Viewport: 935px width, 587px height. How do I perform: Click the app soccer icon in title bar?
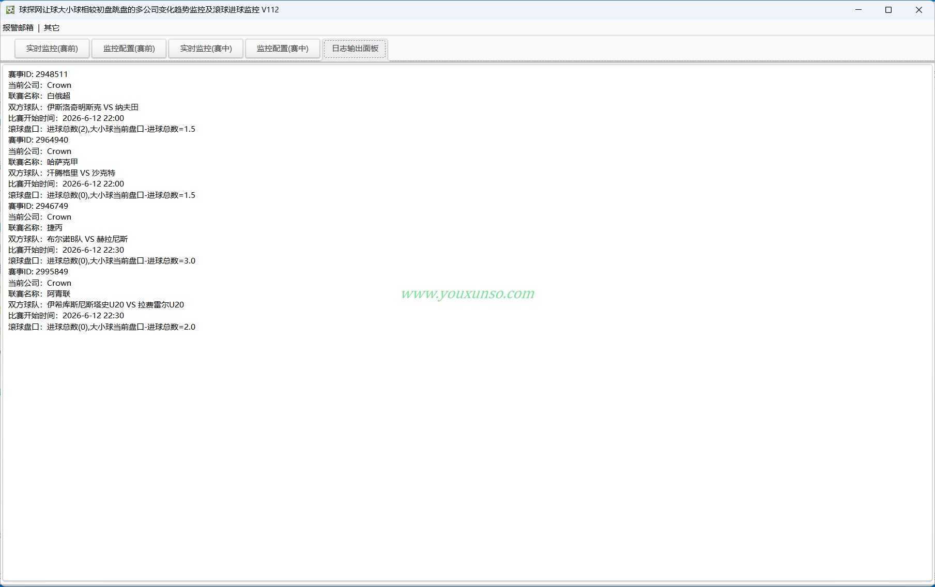(10, 10)
